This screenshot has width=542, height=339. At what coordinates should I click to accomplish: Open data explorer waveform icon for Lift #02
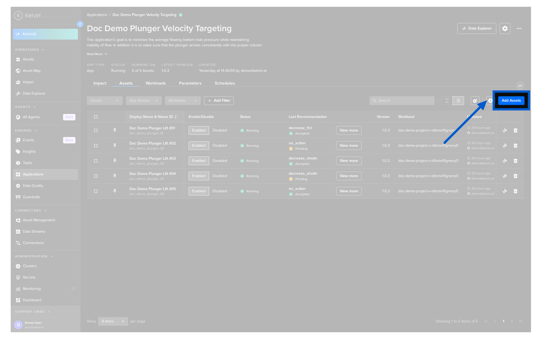click(x=505, y=146)
